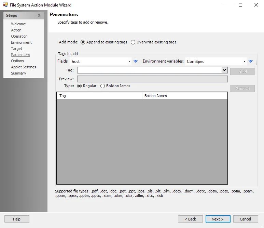This screenshot has width=264, height=228.
Task: Click the Steps panel header
Action: (x=24, y=15)
